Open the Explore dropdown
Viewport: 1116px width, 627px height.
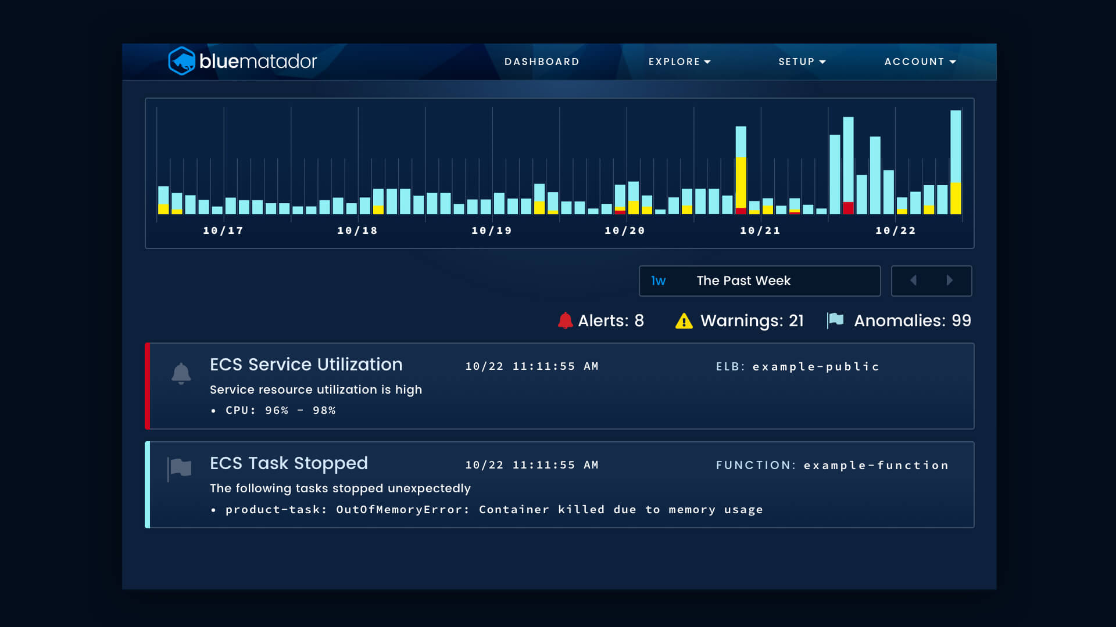click(x=679, y=62)
